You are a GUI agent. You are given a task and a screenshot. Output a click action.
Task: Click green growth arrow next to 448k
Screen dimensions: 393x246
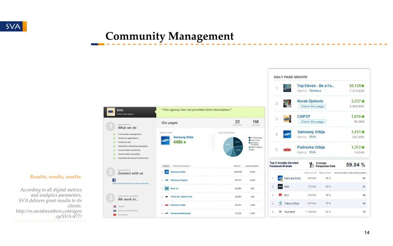coord(185,142)
